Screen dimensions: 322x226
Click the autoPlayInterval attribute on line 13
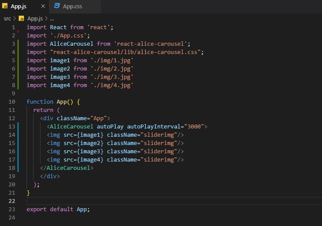click(154, 127)
